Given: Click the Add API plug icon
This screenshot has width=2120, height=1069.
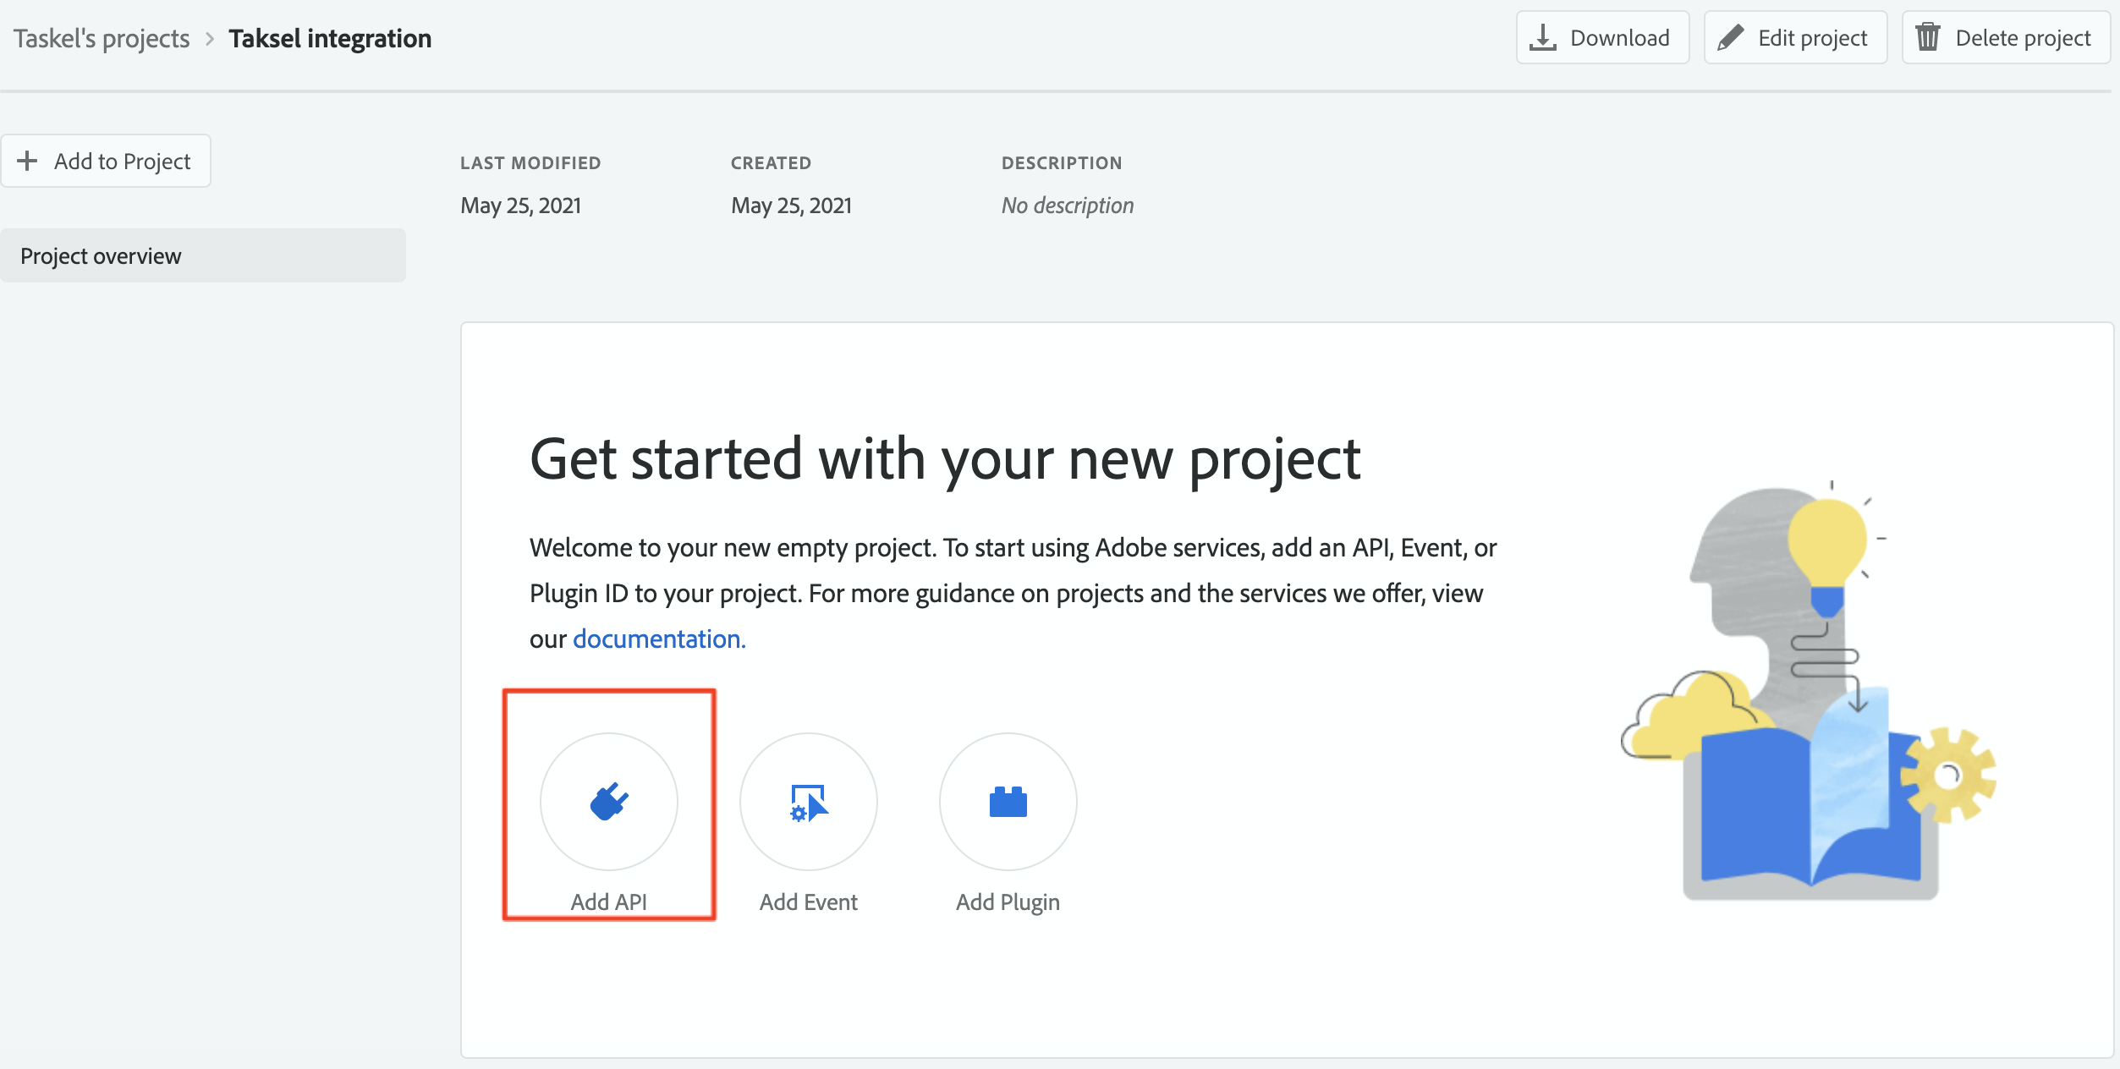Looking at the screenshot, I should click(609, 801).
